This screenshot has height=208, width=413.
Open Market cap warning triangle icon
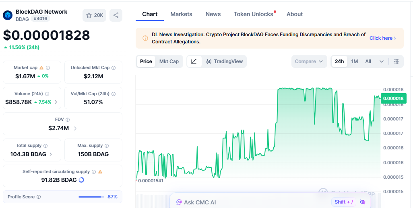coord(41,67)
